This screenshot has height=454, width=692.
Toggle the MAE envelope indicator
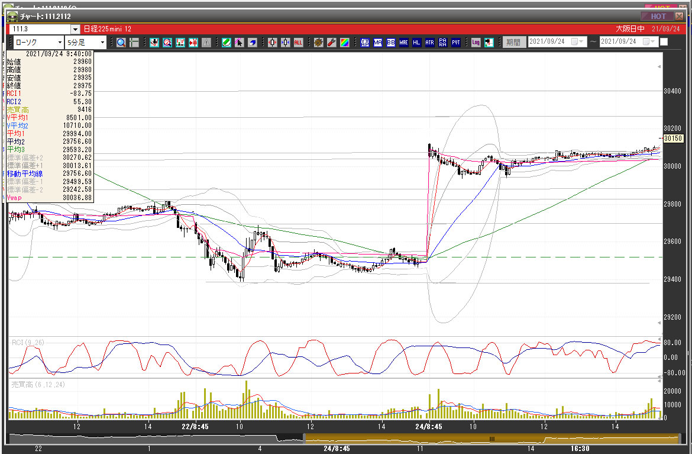403,43
